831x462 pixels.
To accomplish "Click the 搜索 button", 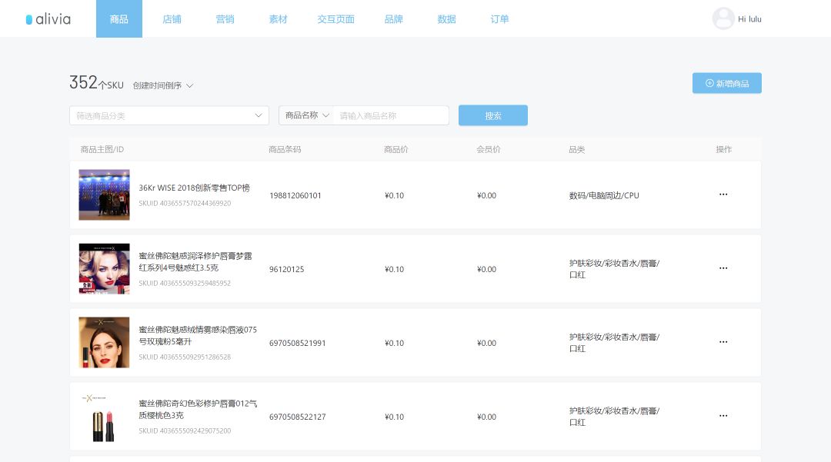I will pos(492,115).
